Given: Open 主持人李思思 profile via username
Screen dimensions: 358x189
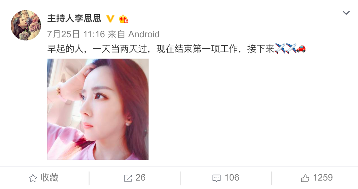Looking at the screenshot, I should pyautogui.click(x=74, y=18).
